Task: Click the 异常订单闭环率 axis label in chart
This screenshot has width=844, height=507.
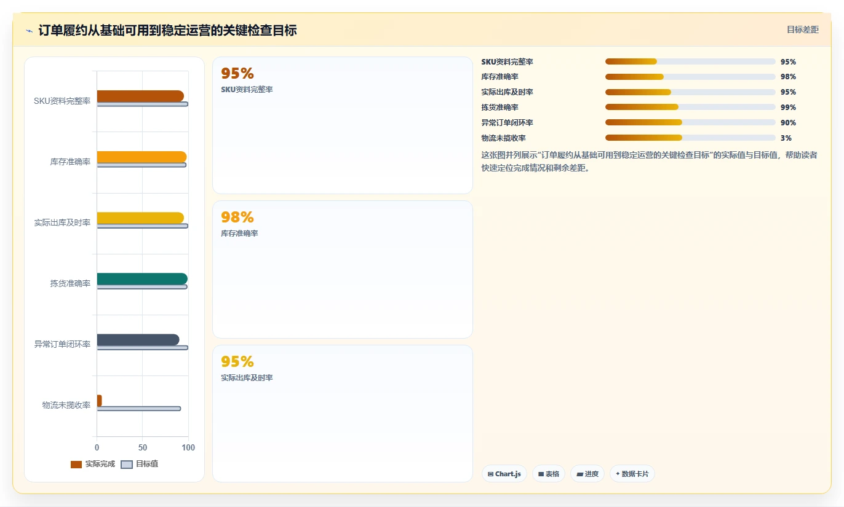Action: coord(62,344)
